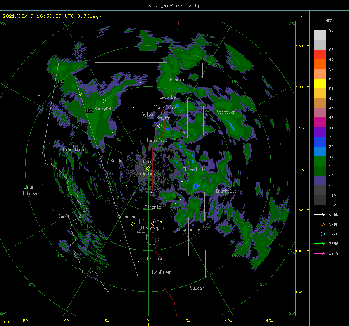Click the Sylvan label
This screenshot has width=349, height=326.
pos(149,114)
